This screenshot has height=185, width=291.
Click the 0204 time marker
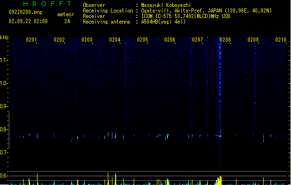(115, 40)
